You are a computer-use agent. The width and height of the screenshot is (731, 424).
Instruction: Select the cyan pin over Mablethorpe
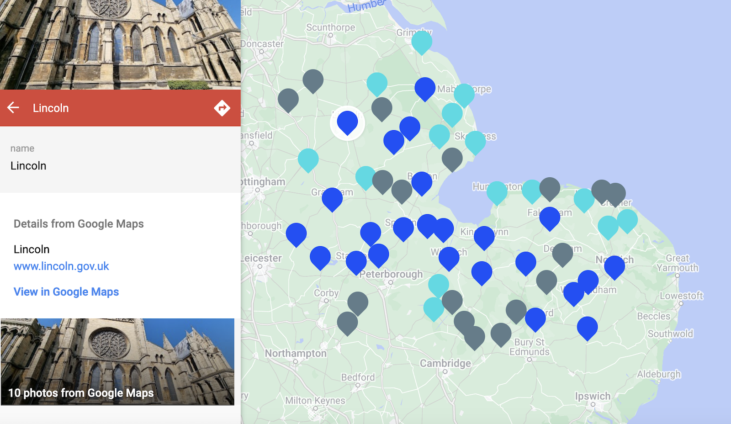point(464,94)
